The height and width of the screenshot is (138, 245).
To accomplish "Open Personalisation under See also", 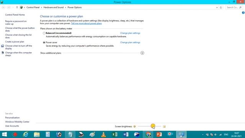I will point(12,118).
